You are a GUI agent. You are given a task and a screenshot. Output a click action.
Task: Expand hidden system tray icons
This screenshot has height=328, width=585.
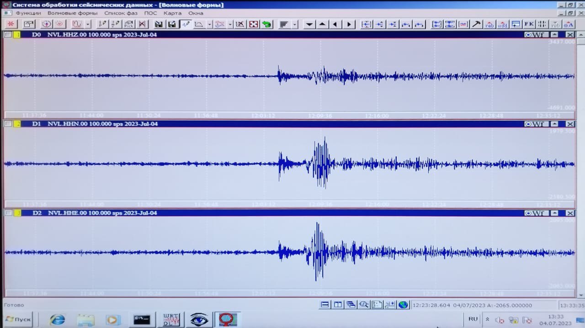pos(487,319)
